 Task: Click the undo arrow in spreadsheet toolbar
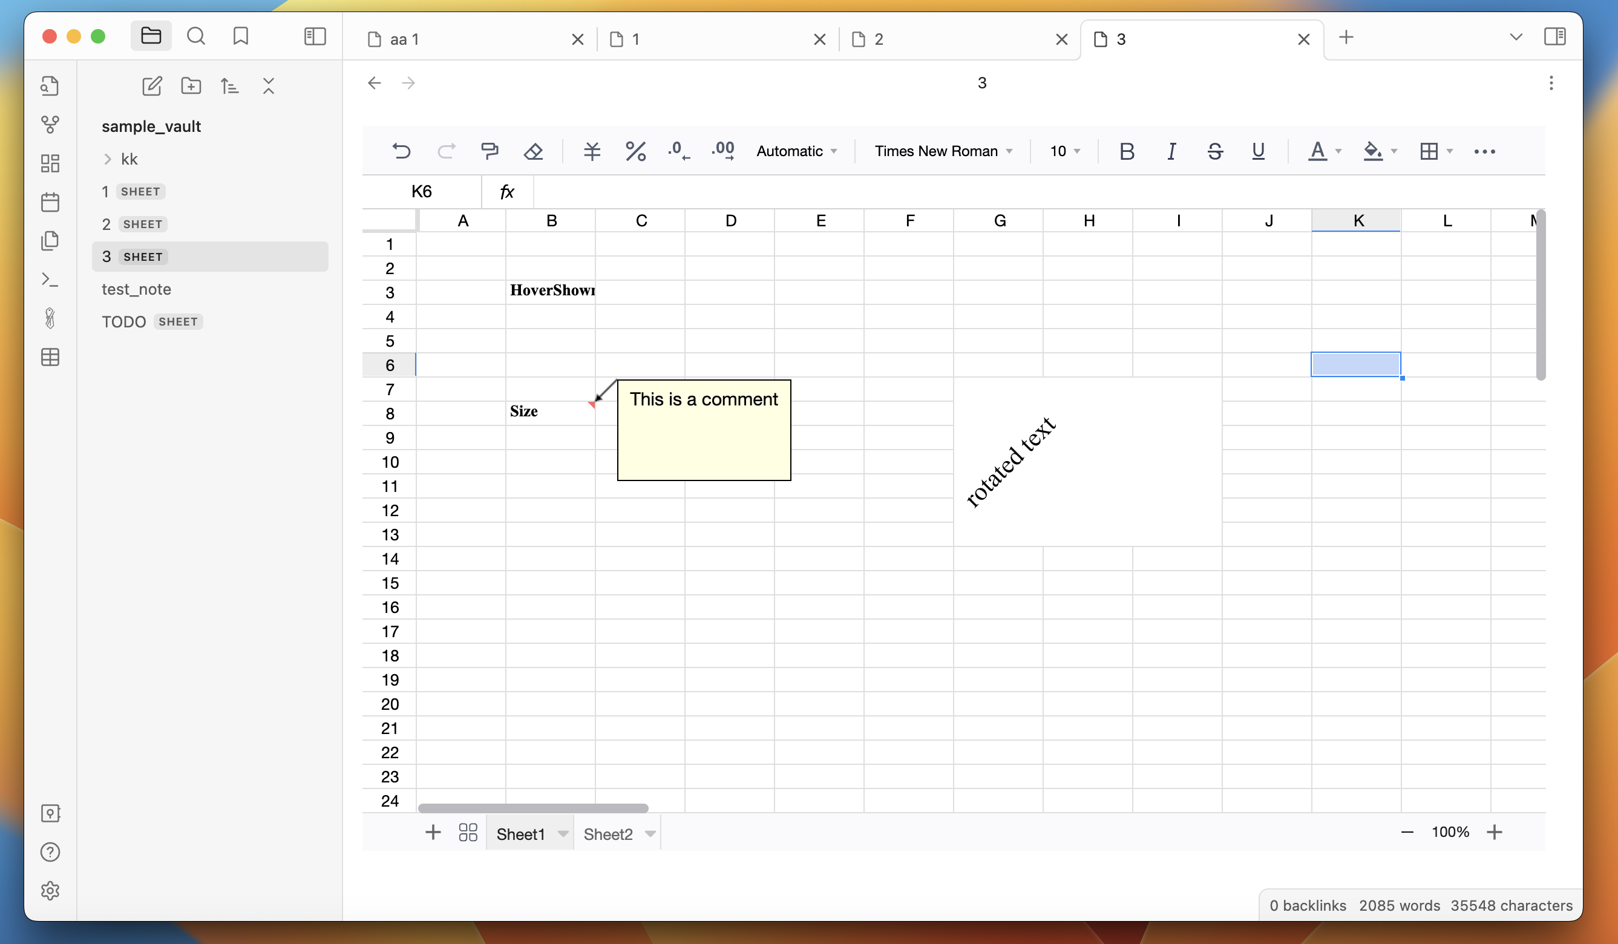pos(401,151)
